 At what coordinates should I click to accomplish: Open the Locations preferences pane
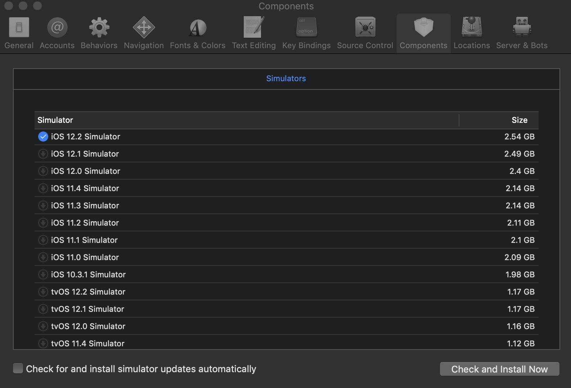[x=472, y=33]
